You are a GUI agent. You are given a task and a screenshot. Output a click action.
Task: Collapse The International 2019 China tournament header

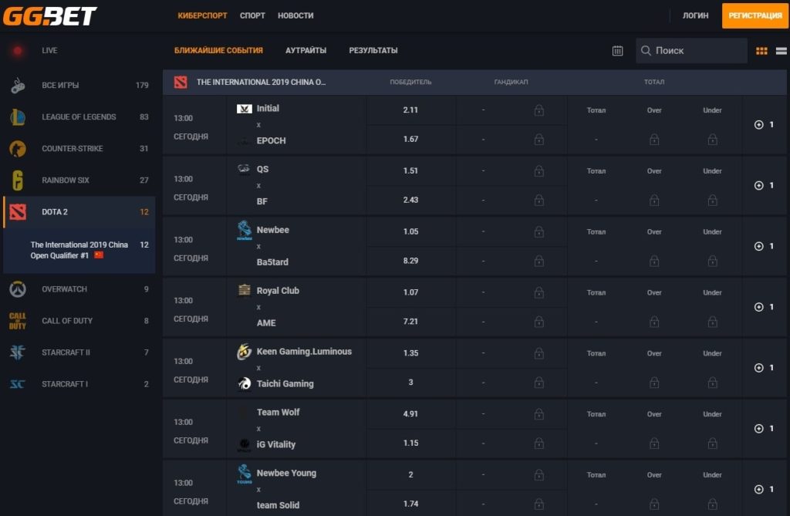tap(474, 82)
